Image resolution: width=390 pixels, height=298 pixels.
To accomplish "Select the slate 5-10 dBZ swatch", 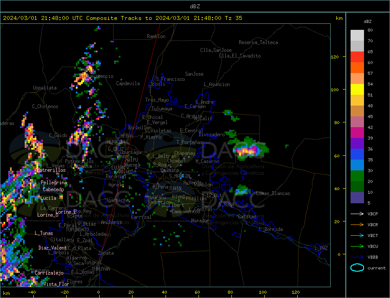I will coord(357,198).
